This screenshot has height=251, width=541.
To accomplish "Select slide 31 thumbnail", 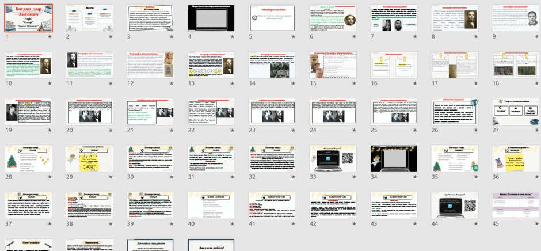I will 211,158.
